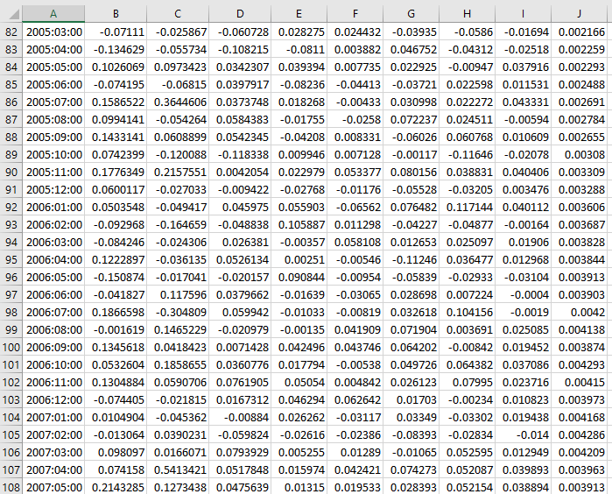The width and height of the screenshot is (612, 494).
Task: Select column G header
Action: coord(411,14)
